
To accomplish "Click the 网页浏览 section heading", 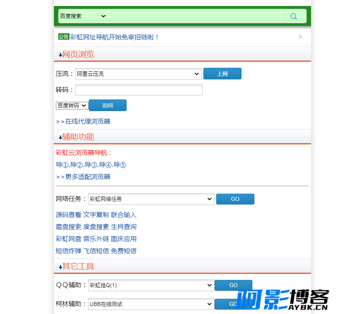I will [x=78, y=55].
